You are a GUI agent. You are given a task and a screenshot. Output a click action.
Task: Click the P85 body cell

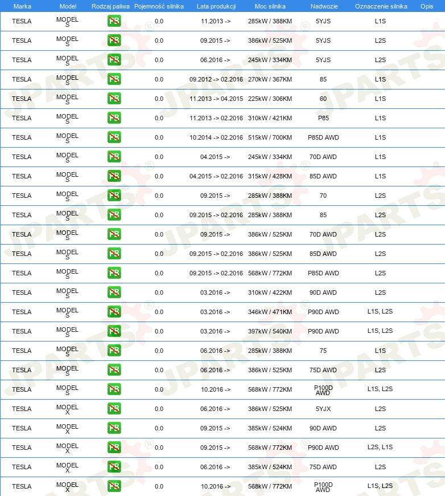tap(323, 118)
